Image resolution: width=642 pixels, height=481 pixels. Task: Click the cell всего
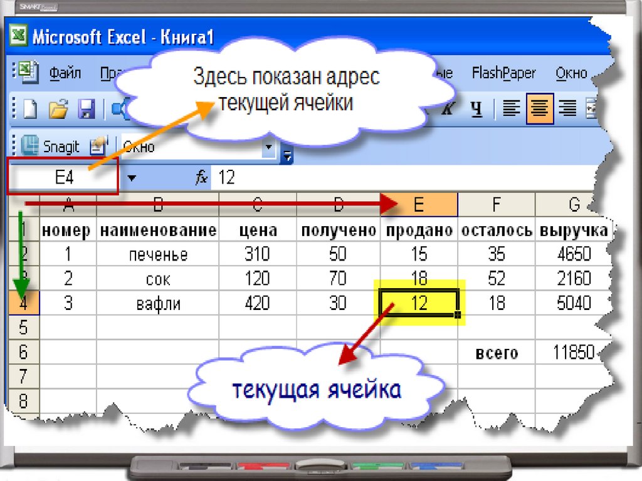point(497,353)
